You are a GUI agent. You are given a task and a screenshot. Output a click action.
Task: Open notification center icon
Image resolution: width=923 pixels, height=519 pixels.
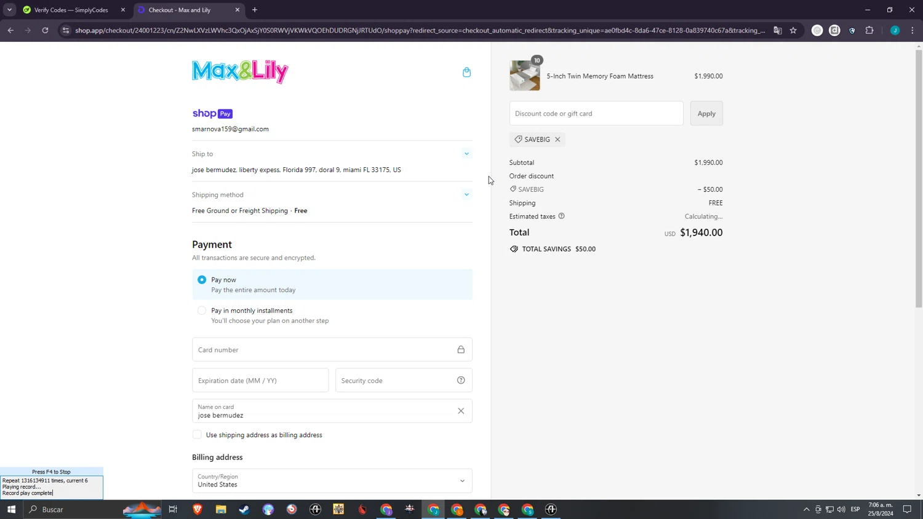click(907, 509)
